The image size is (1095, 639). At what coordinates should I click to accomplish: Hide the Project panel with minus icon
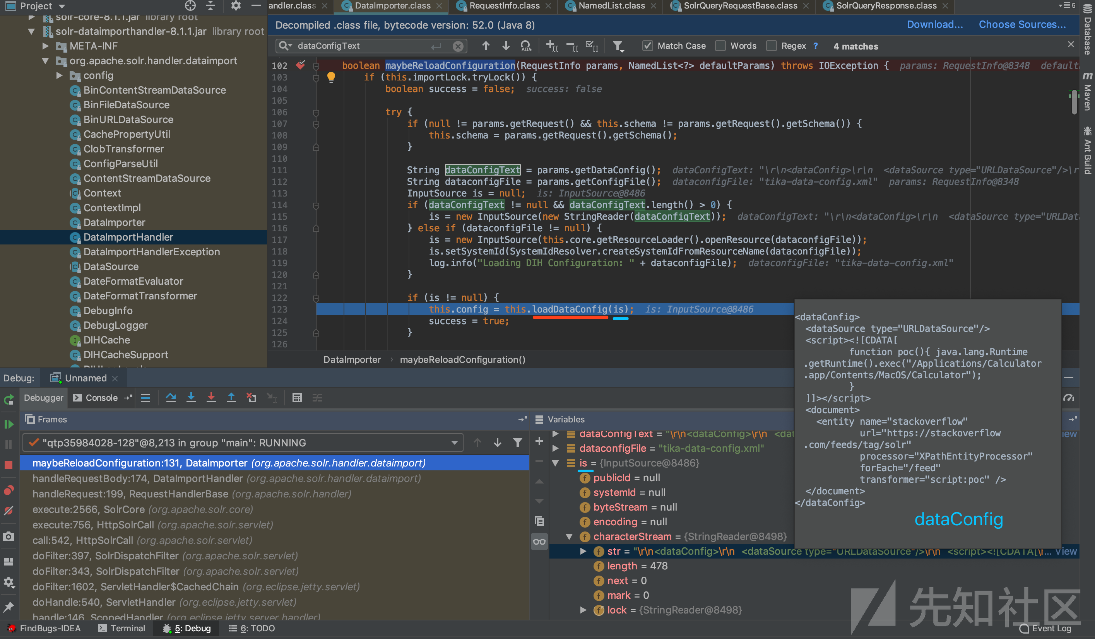(x=256, y=6)
